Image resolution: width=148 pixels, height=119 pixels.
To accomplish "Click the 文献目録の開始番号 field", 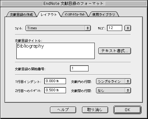I will point(79,68).
